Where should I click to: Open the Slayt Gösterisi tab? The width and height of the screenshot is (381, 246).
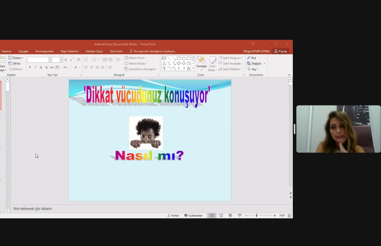tap(69, 51)
